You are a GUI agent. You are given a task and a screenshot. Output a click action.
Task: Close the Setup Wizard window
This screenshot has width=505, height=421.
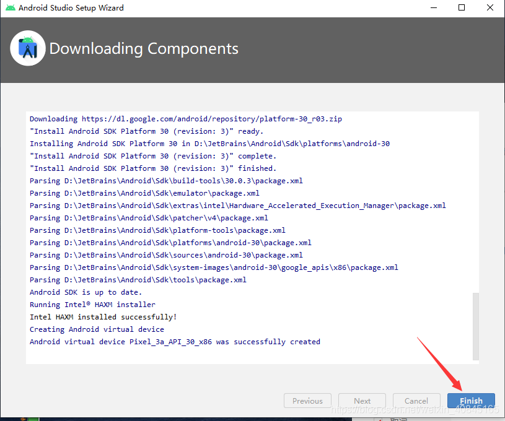click(x=490, y=7)
